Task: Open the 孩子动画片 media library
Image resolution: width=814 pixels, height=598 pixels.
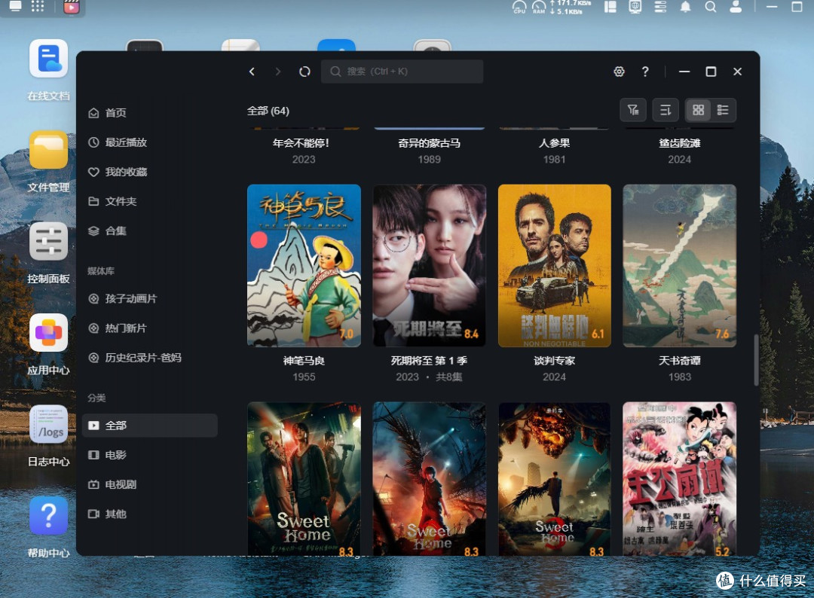Action: 149,299
